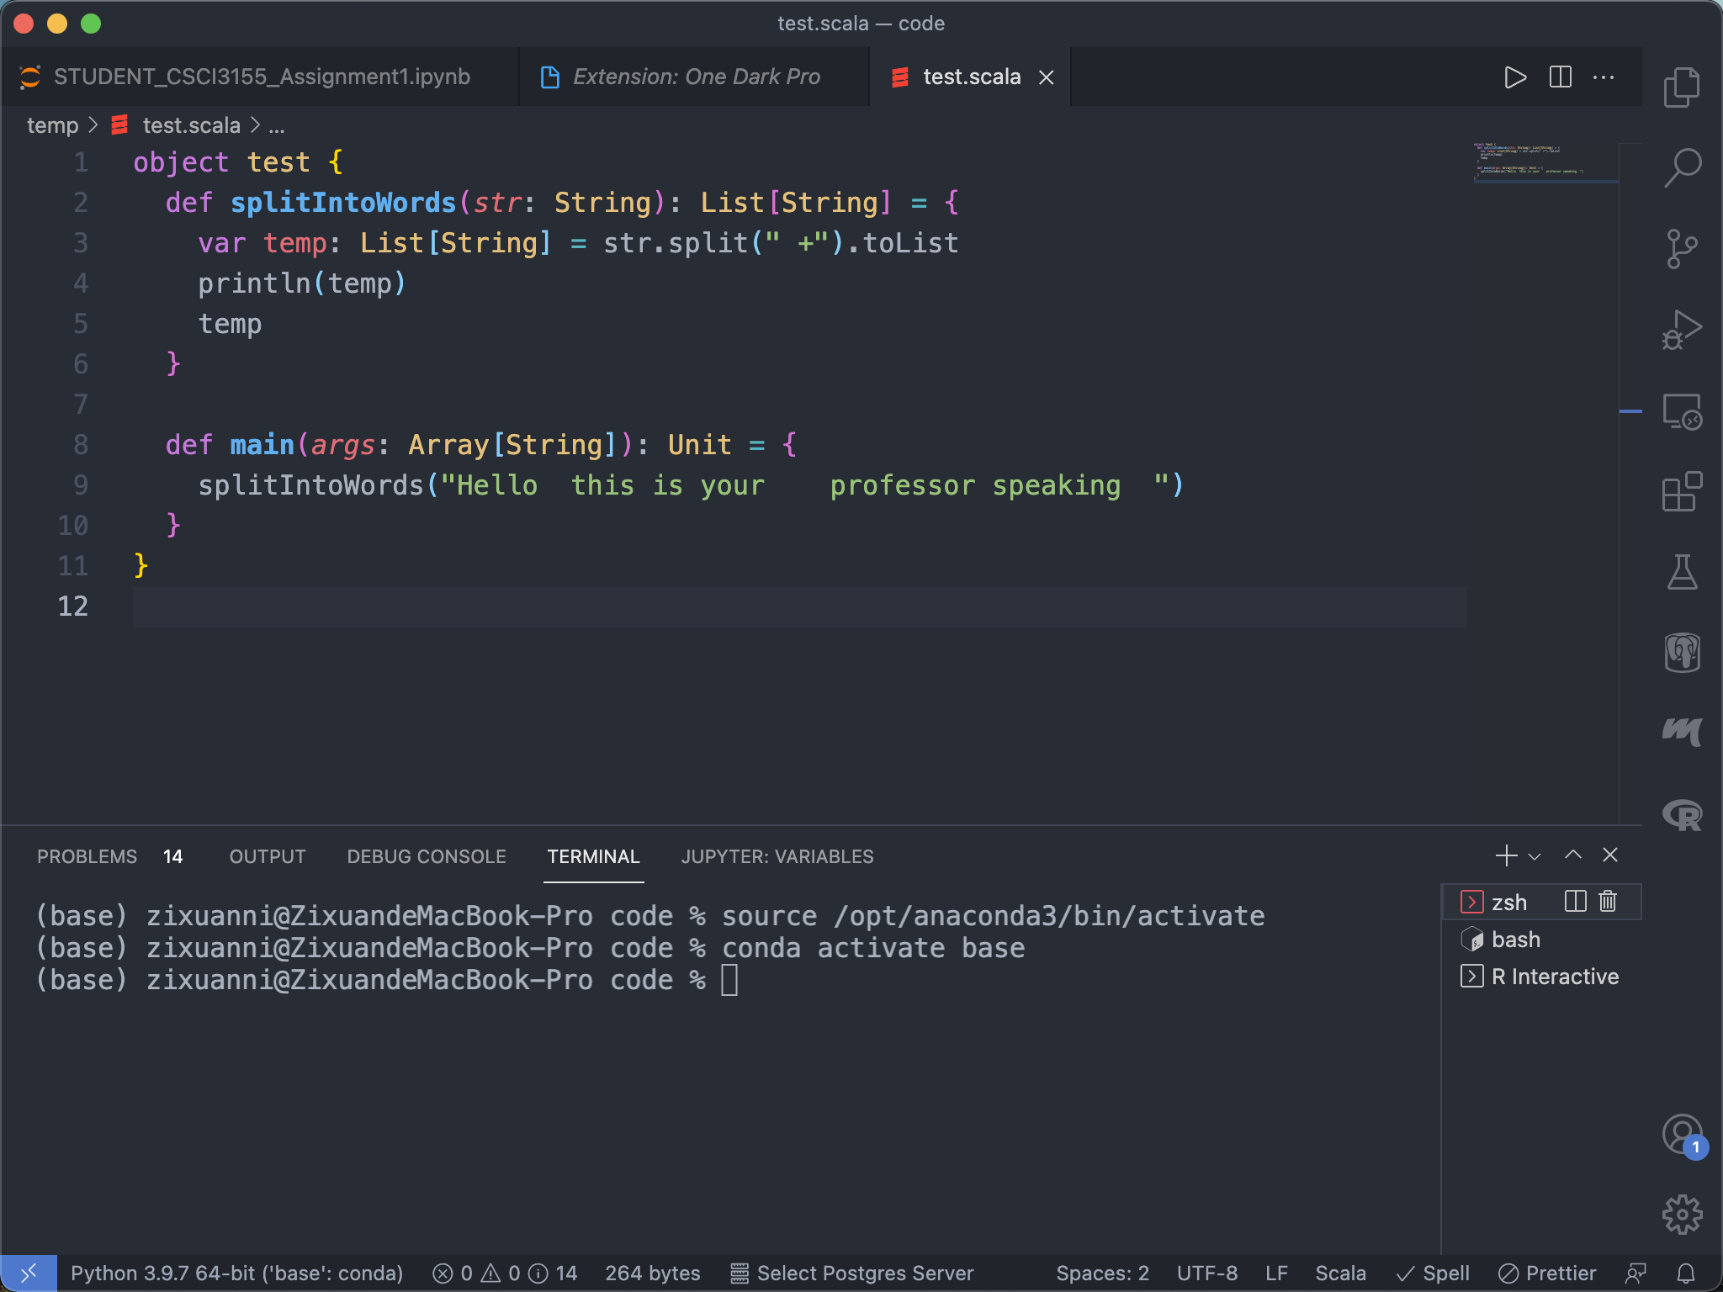Delete the zsh terminal with the trash icon
The width and height of the screenshot is (1723, 1292).
tap(1607, 901)
